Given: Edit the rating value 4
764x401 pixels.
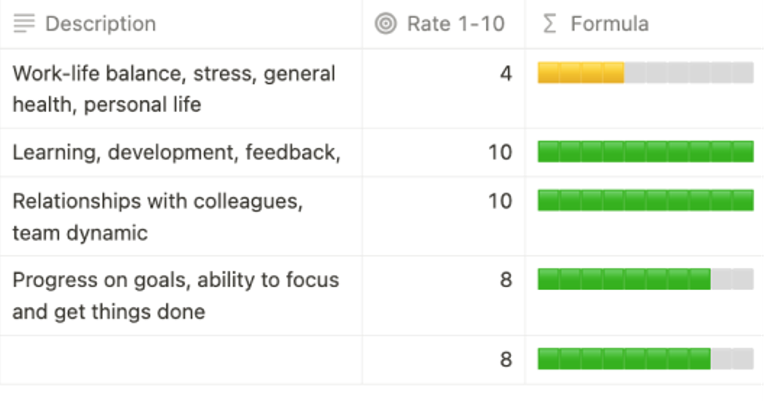Looking at the screenshot, I should click(x=506, y=74).
